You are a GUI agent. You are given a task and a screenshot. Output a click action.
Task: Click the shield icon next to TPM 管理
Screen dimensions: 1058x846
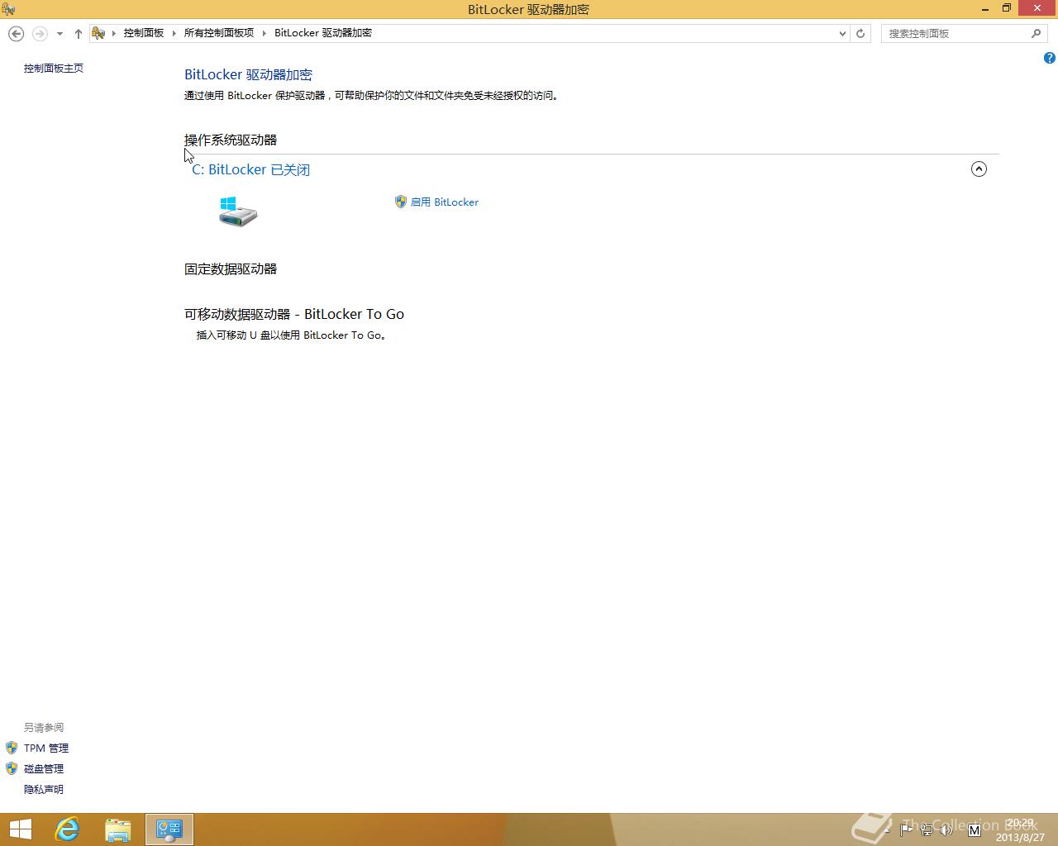[12, 748]
